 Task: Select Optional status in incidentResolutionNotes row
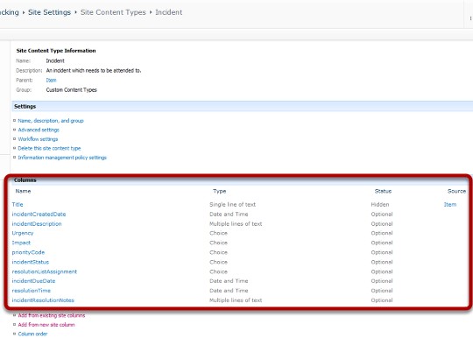click(x=382, y=300)
